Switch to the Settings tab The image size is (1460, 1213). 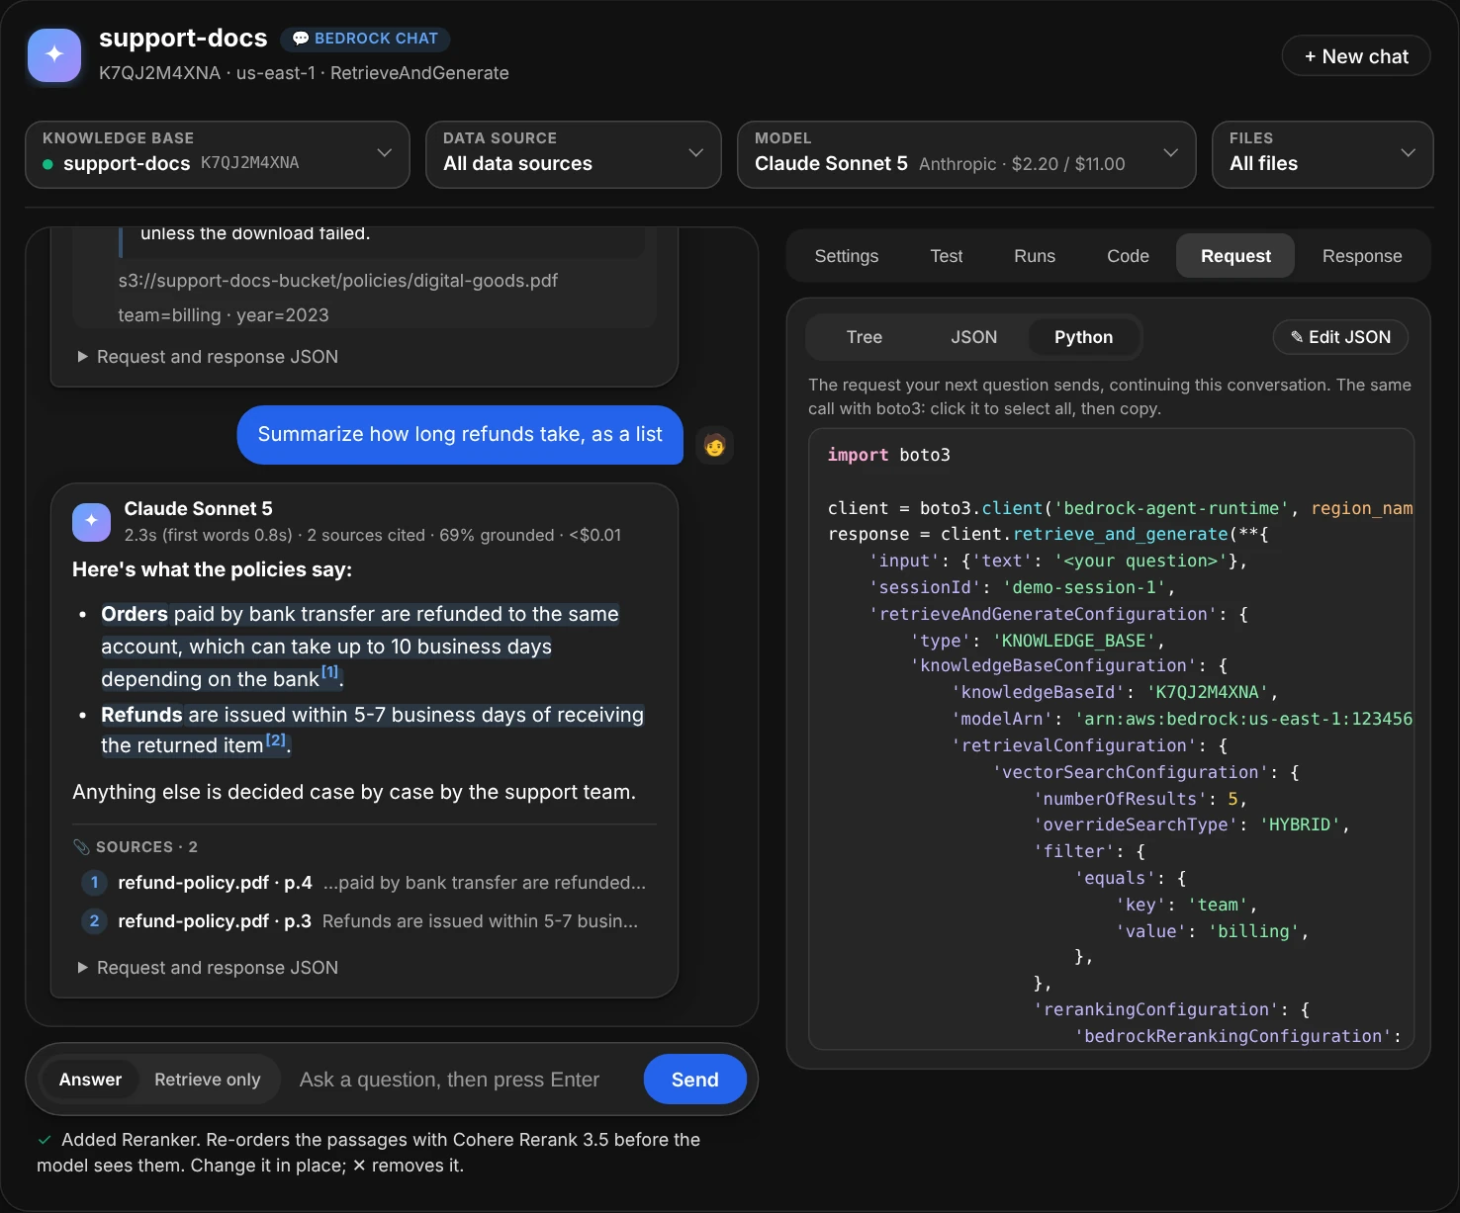point(846,256)
